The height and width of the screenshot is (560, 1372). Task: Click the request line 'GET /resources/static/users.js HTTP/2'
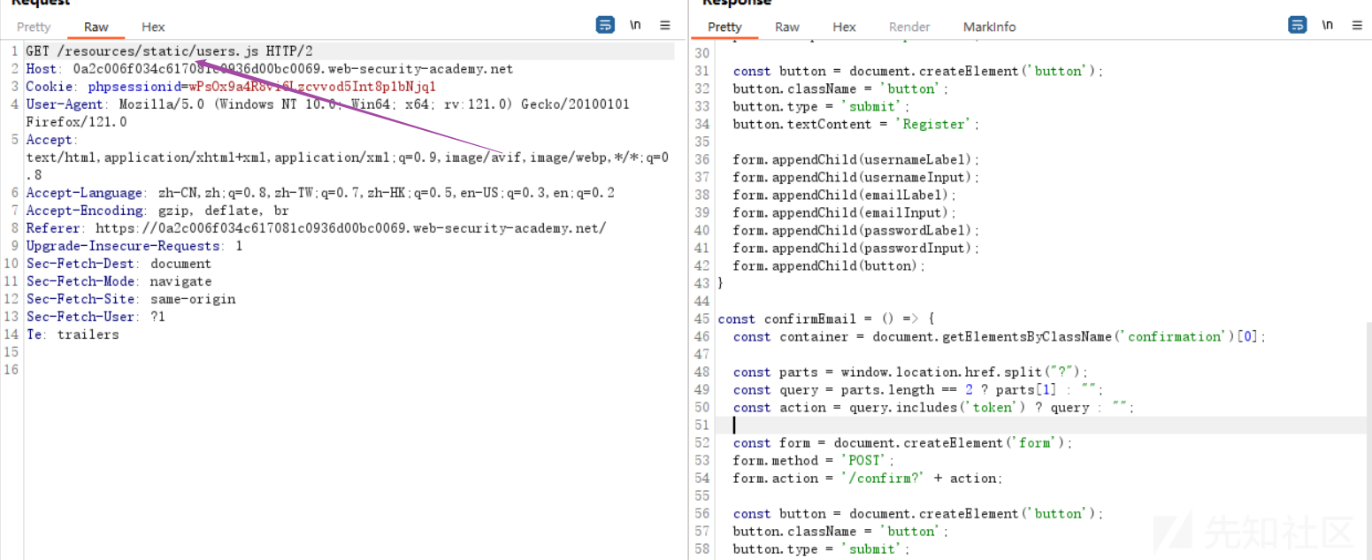tap(169, 51)
